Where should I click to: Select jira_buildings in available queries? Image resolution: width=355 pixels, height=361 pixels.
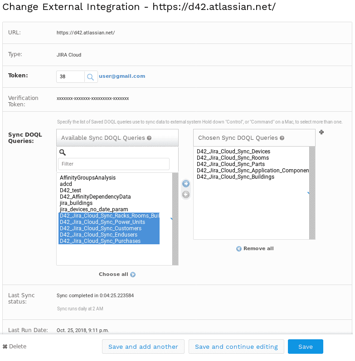[x=76, y=203]
